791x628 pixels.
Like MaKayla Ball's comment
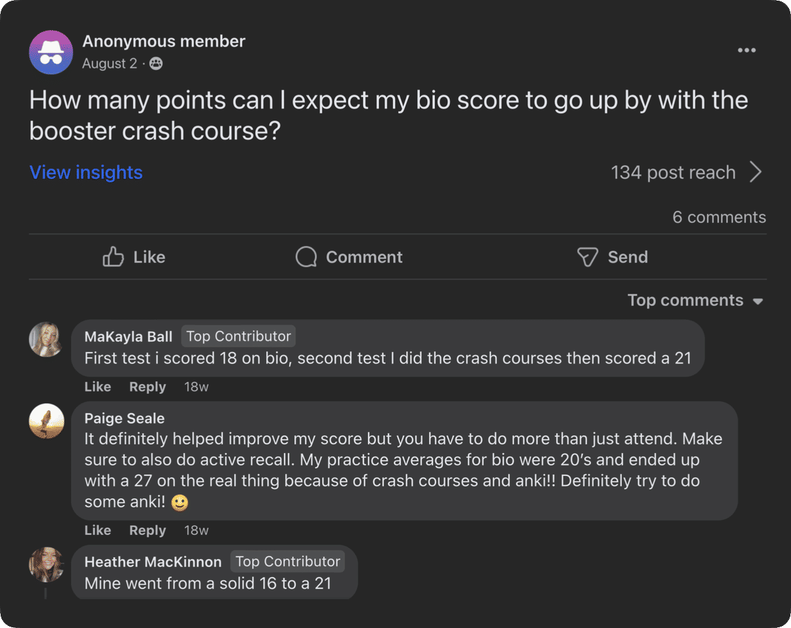click(97, 387)
